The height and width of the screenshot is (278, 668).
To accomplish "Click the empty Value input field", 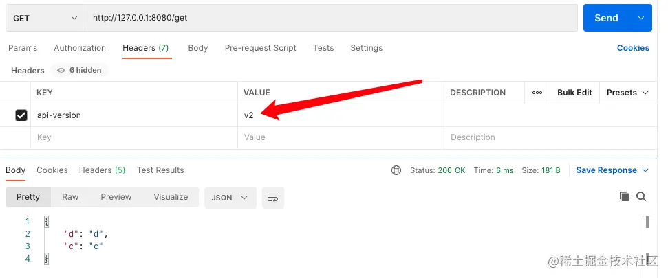I will click(x=341, y=137).
